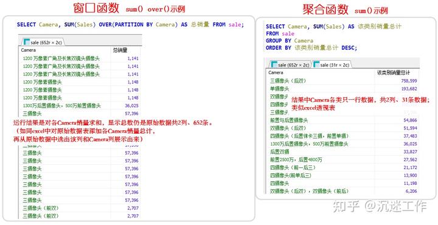Screen dimensions: 438x225
Task: Select the value 51,594
Action: click(410, 128)
